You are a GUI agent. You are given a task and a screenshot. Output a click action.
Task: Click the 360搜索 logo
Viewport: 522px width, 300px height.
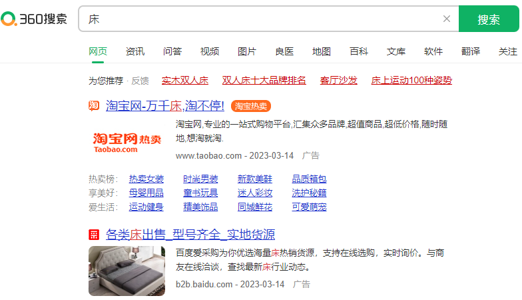point(34,19)
